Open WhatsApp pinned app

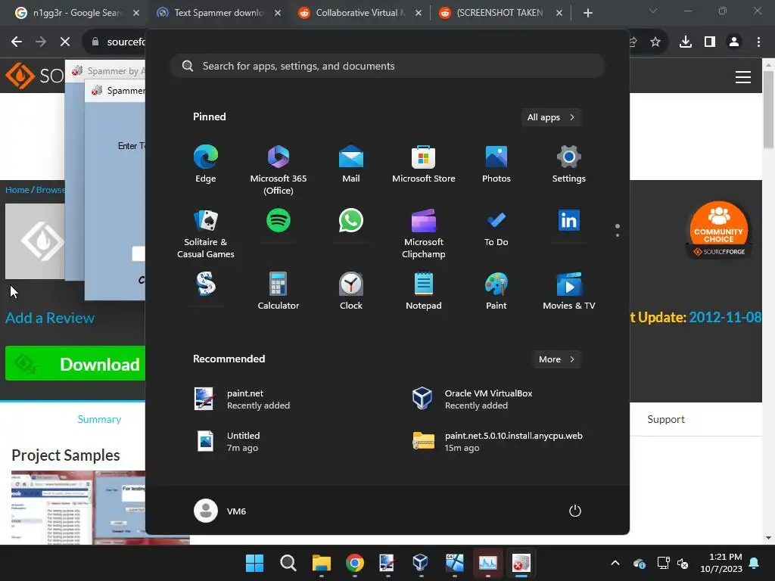pyautogui.click(x=351, y=220)
